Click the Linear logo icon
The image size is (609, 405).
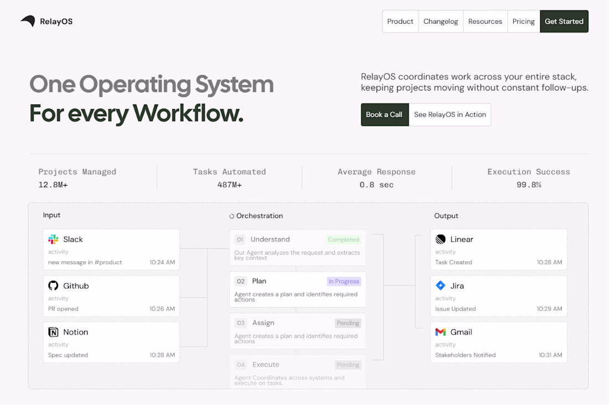(x=441, y=239)
